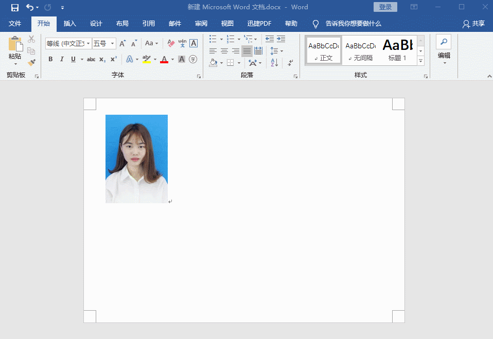Image resolution: width=493 pixels, height=339 pixels.
Task: Open the 段落 paragraph dialog launcher
Action: [x=295, y=76]
